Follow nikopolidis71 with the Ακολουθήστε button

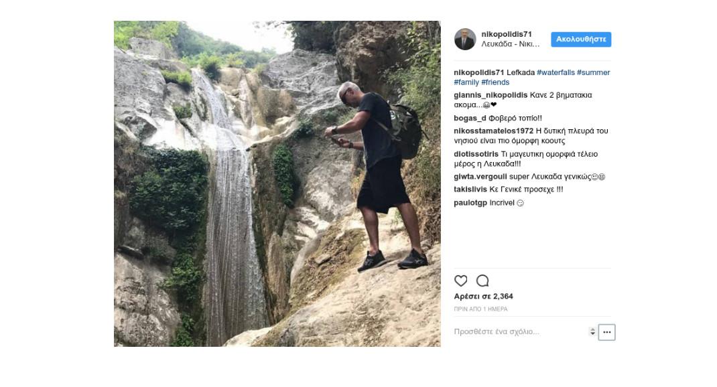581,40
